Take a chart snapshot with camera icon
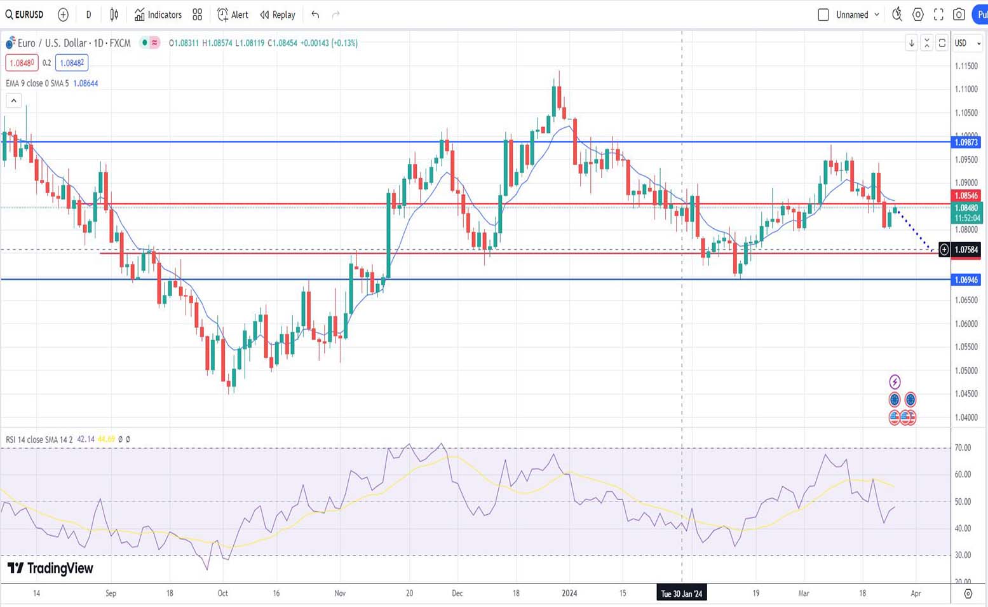The image size is (988, 607). coord(959,15)
